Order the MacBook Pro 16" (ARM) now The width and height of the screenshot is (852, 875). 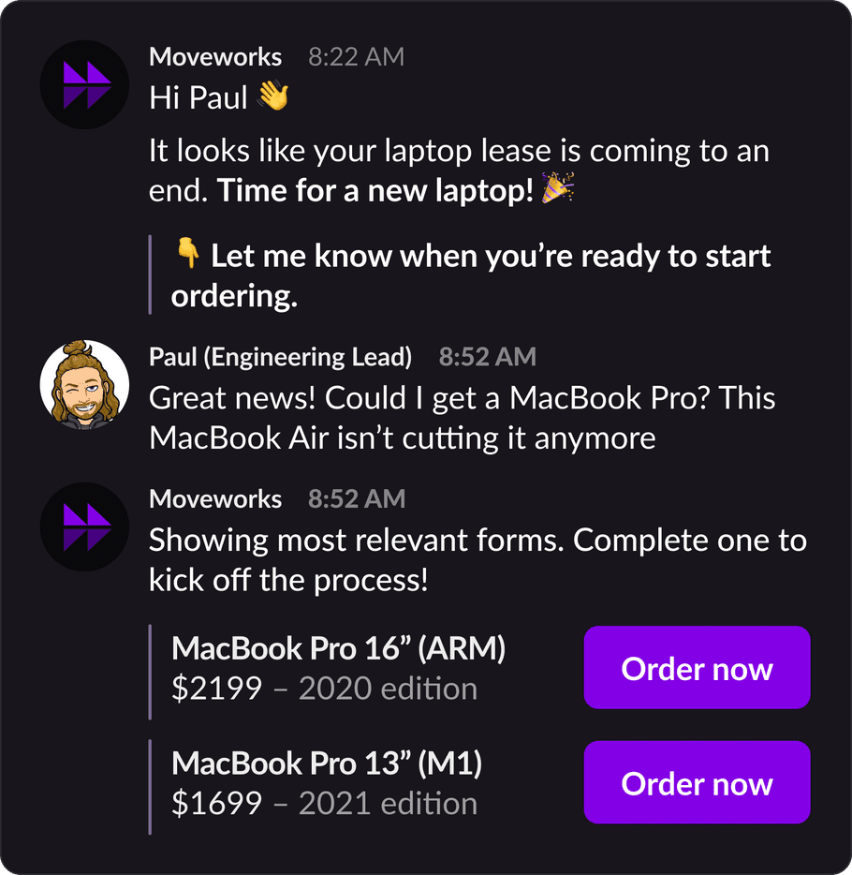697,667
